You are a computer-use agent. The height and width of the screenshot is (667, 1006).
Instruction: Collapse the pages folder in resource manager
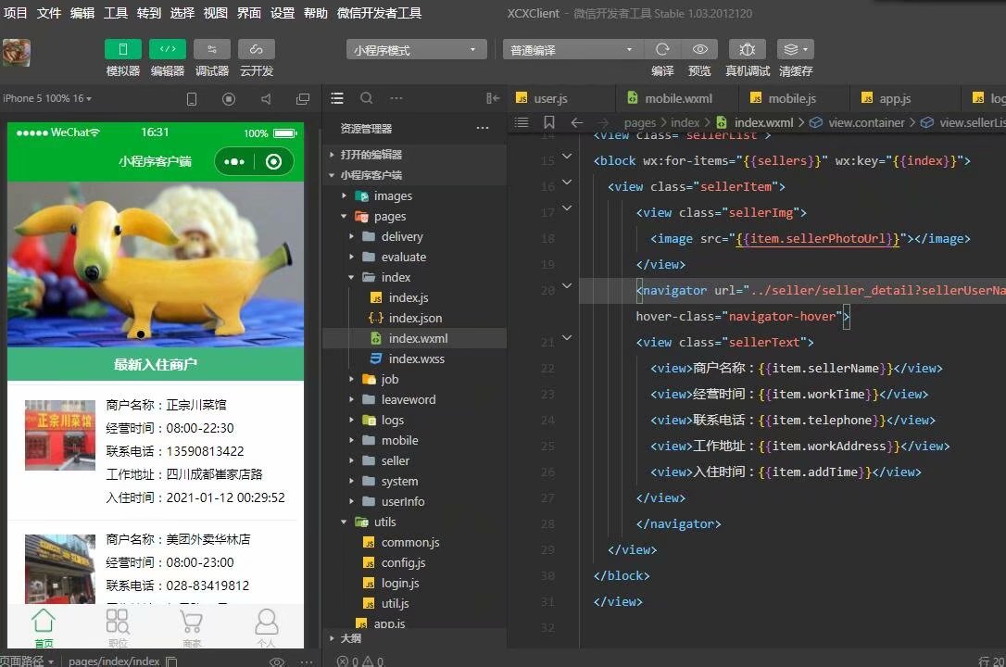[346, 216]
